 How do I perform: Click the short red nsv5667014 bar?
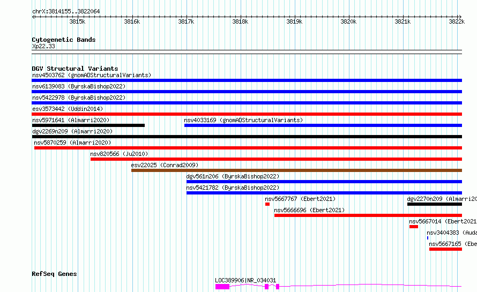click(x=414, y=227)
